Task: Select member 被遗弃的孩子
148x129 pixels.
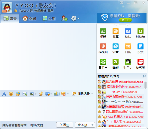Action: click(121, 107)
